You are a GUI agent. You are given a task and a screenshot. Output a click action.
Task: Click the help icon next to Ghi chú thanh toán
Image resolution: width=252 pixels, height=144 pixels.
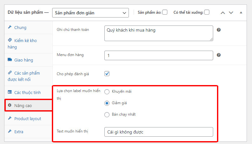click(219, 30)
